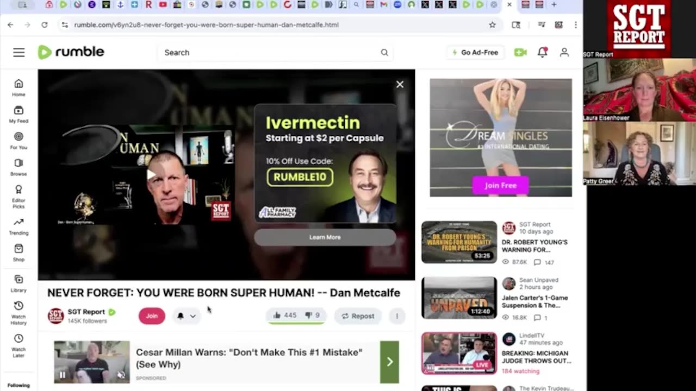This screenshot has height=391, width=696.
Task: Click Cesar Millan sponsored headline
Action: point(249,358)
